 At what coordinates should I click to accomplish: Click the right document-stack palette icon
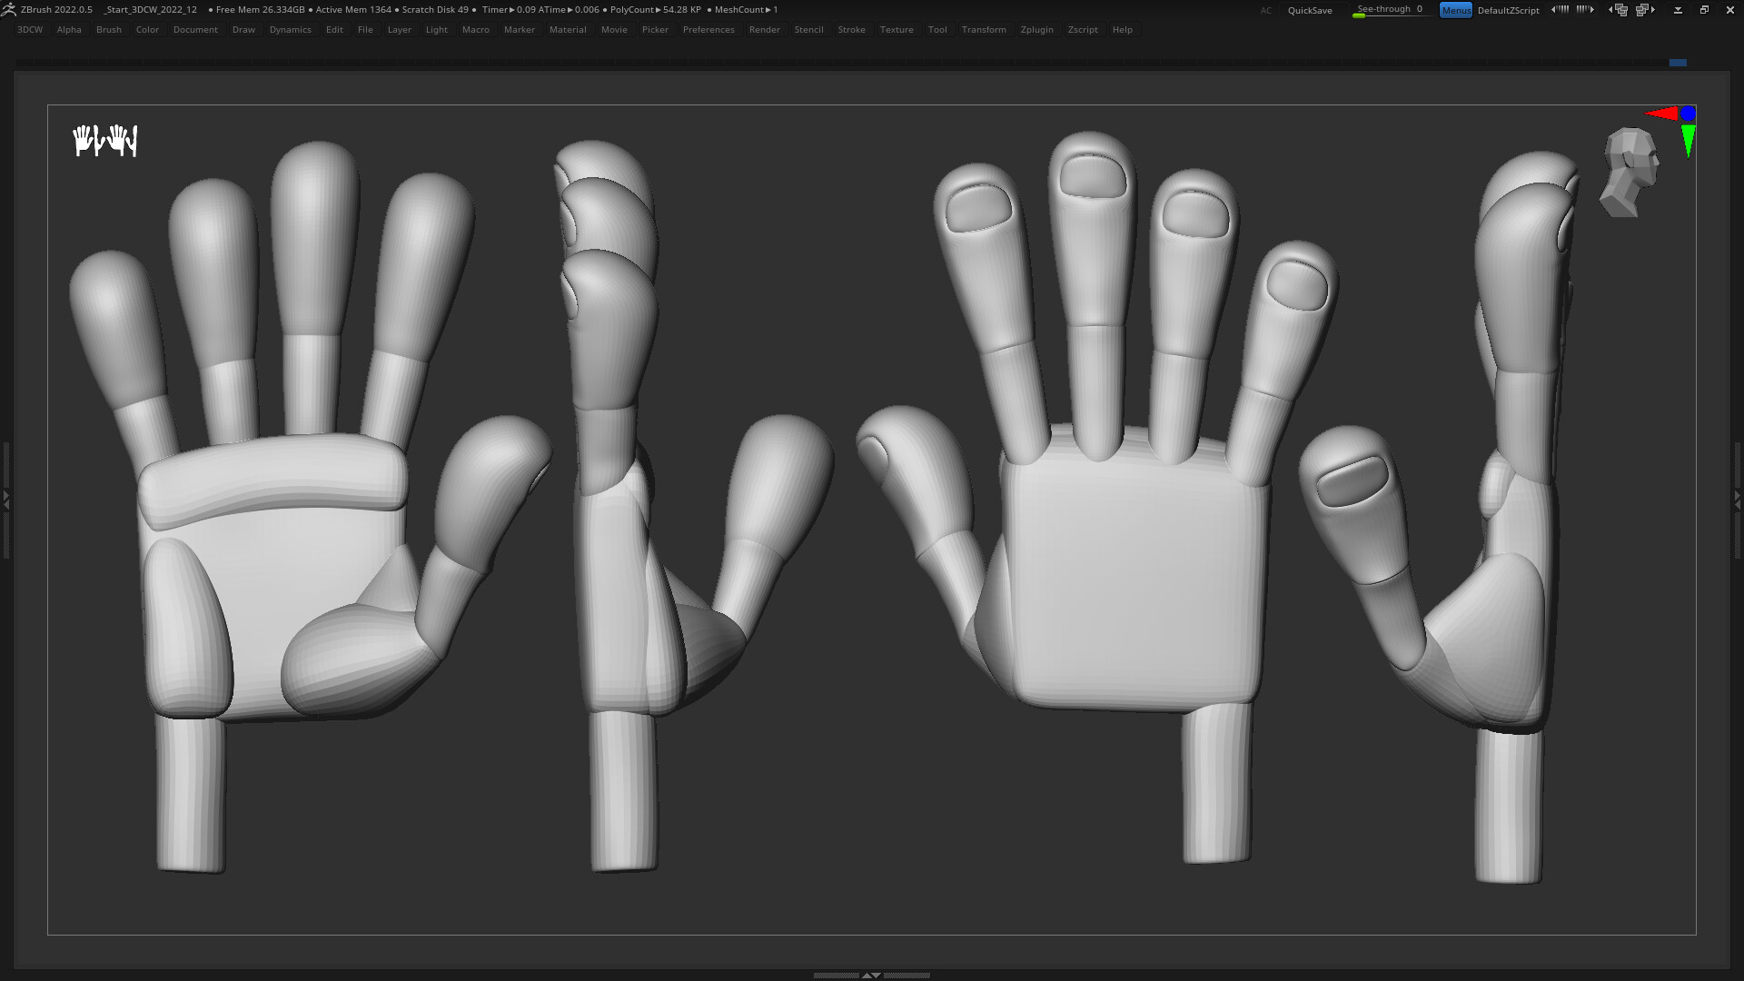point(1644,9)
